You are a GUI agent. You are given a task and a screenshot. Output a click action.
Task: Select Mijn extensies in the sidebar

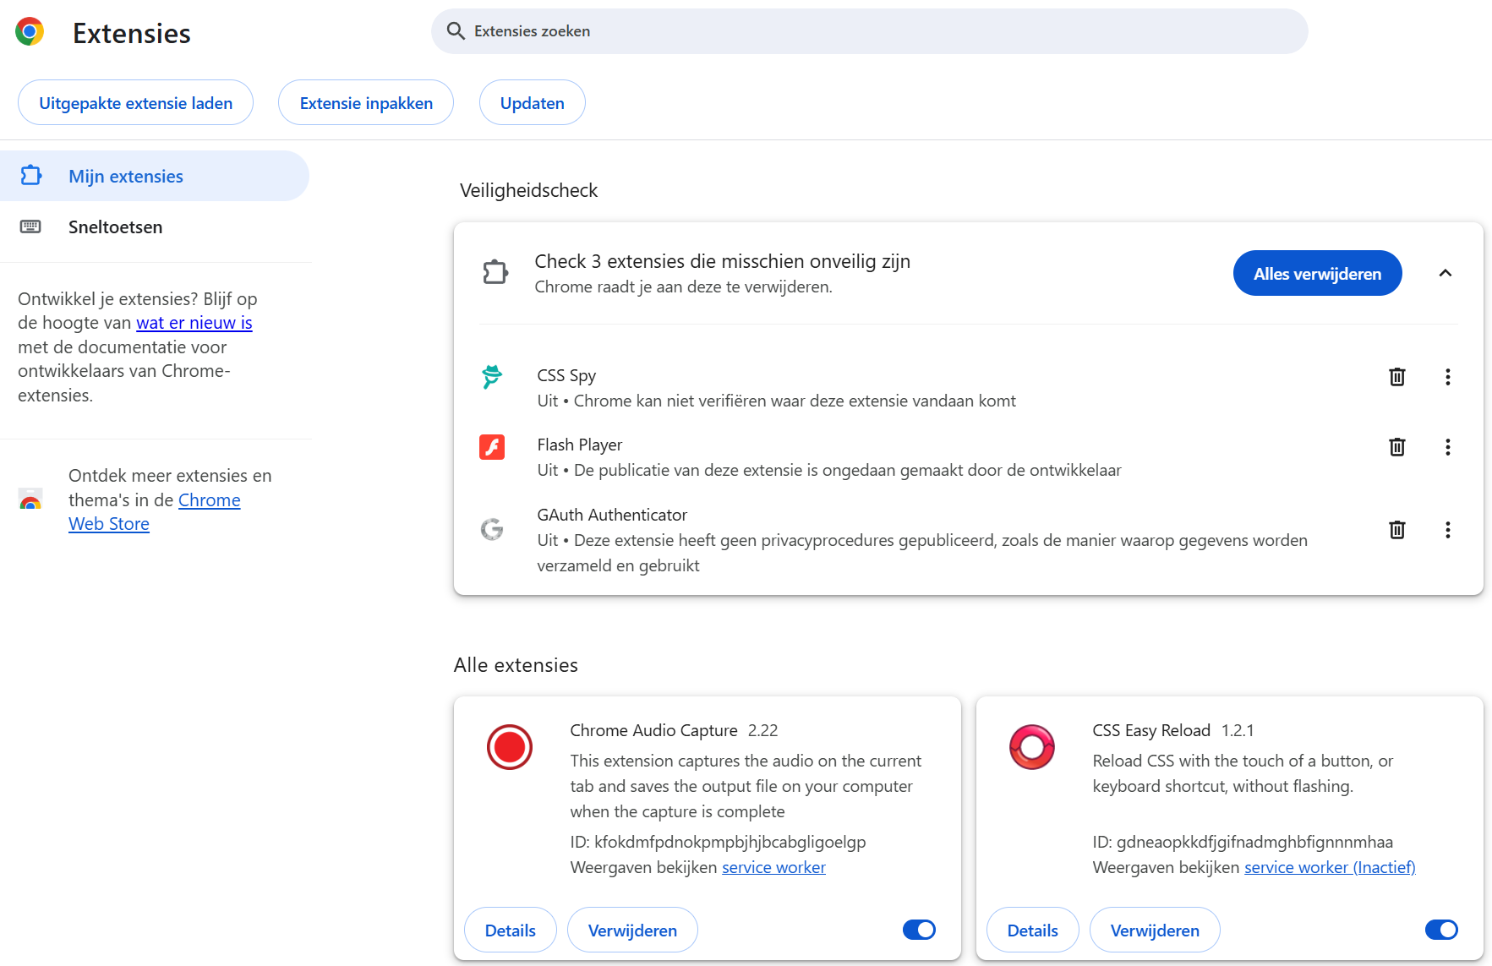click(x=126, y=177)
